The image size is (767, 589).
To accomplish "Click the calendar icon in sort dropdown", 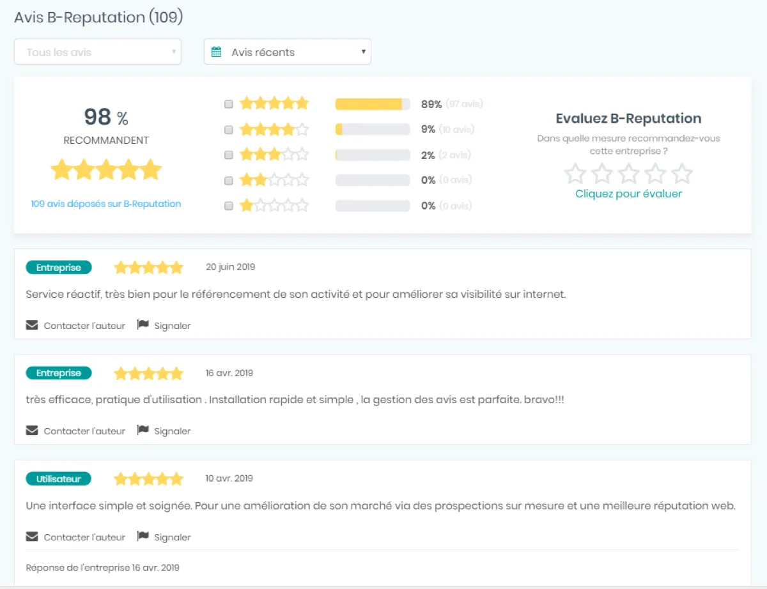I will pyautogui.click(x=217, y=52).
